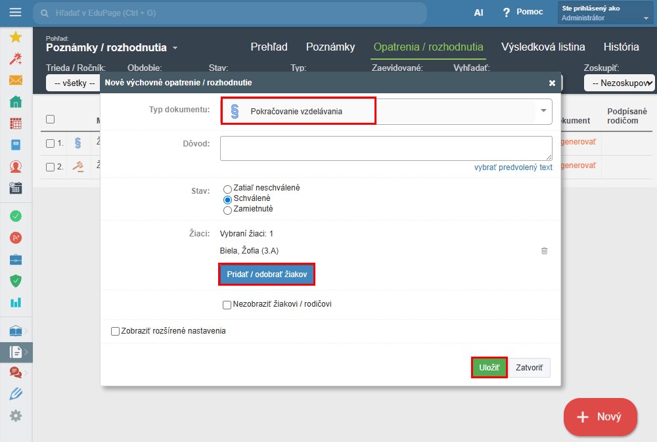Select the Zatiaľ neschválené radio option
This screenshot has width=657, height=442.
(227, 189)
